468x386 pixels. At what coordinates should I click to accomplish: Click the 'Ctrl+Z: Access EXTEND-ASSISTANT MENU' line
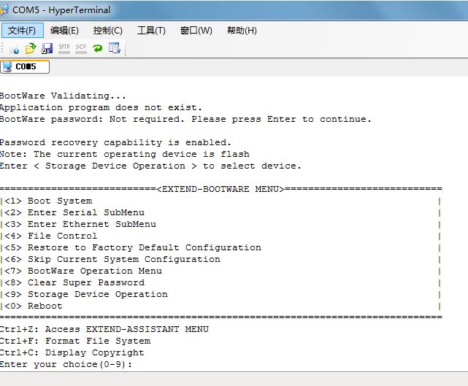pyautogui.click(x=104, y=329)
